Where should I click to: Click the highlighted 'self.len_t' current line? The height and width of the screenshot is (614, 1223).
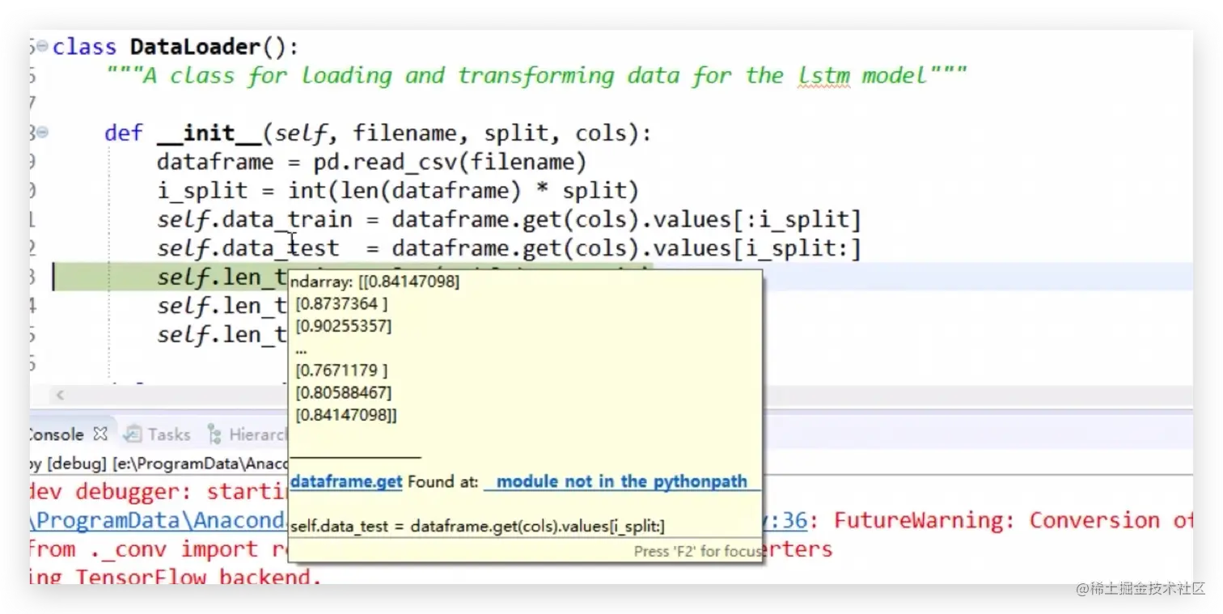[x=223, y=277]
